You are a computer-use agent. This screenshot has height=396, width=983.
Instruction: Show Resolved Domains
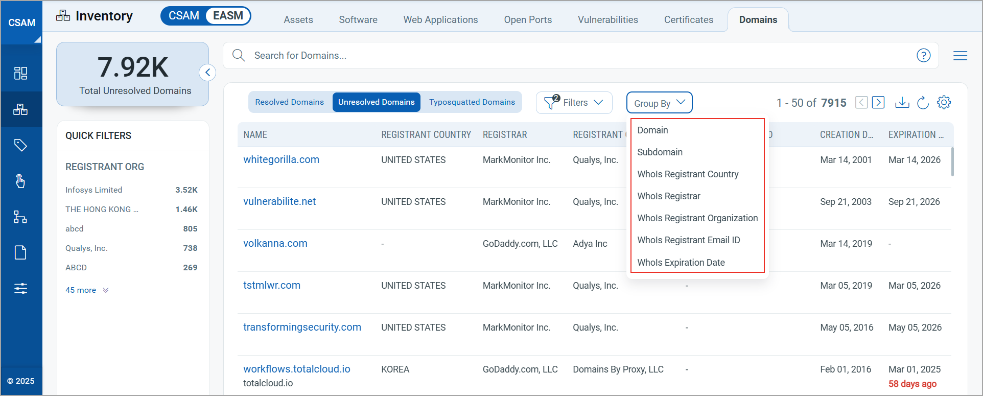[290, 102]
